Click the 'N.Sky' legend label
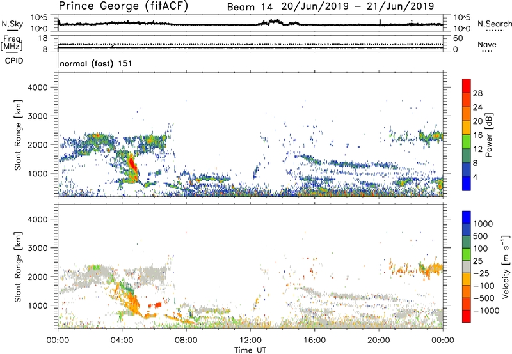The height and width of the screenshot is (354, 512). click(x=12, y=24)
